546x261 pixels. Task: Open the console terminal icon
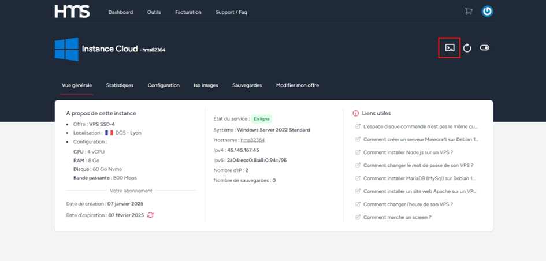[450, 48]
